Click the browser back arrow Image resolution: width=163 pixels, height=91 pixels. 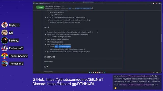click(x=34, y=4)
